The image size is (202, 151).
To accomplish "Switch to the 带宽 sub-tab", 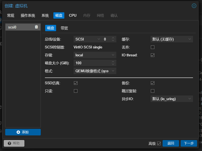I will [64, 28].
